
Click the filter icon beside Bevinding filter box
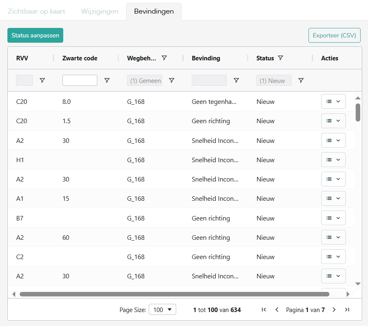[236, 80]
